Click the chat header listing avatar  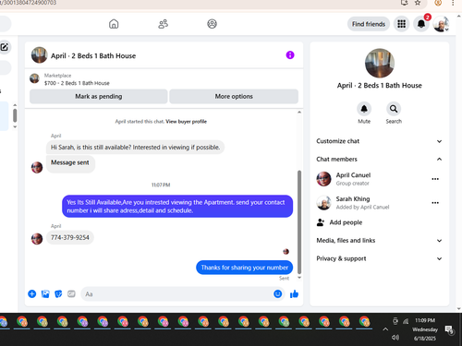pos(39,55)
